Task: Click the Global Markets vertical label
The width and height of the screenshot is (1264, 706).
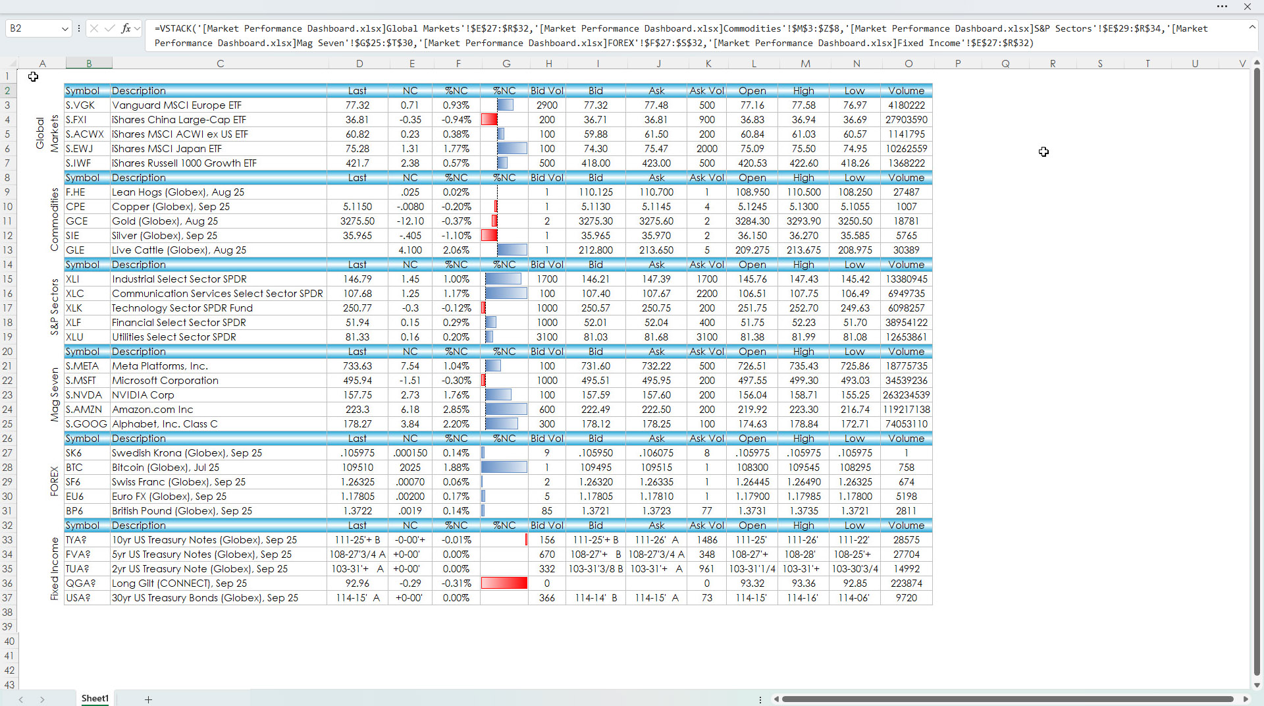Action: (x=47, y=134)
